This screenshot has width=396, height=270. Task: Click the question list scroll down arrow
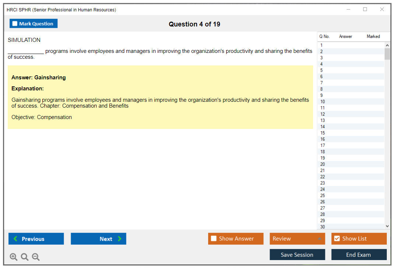tap(387, 227)
